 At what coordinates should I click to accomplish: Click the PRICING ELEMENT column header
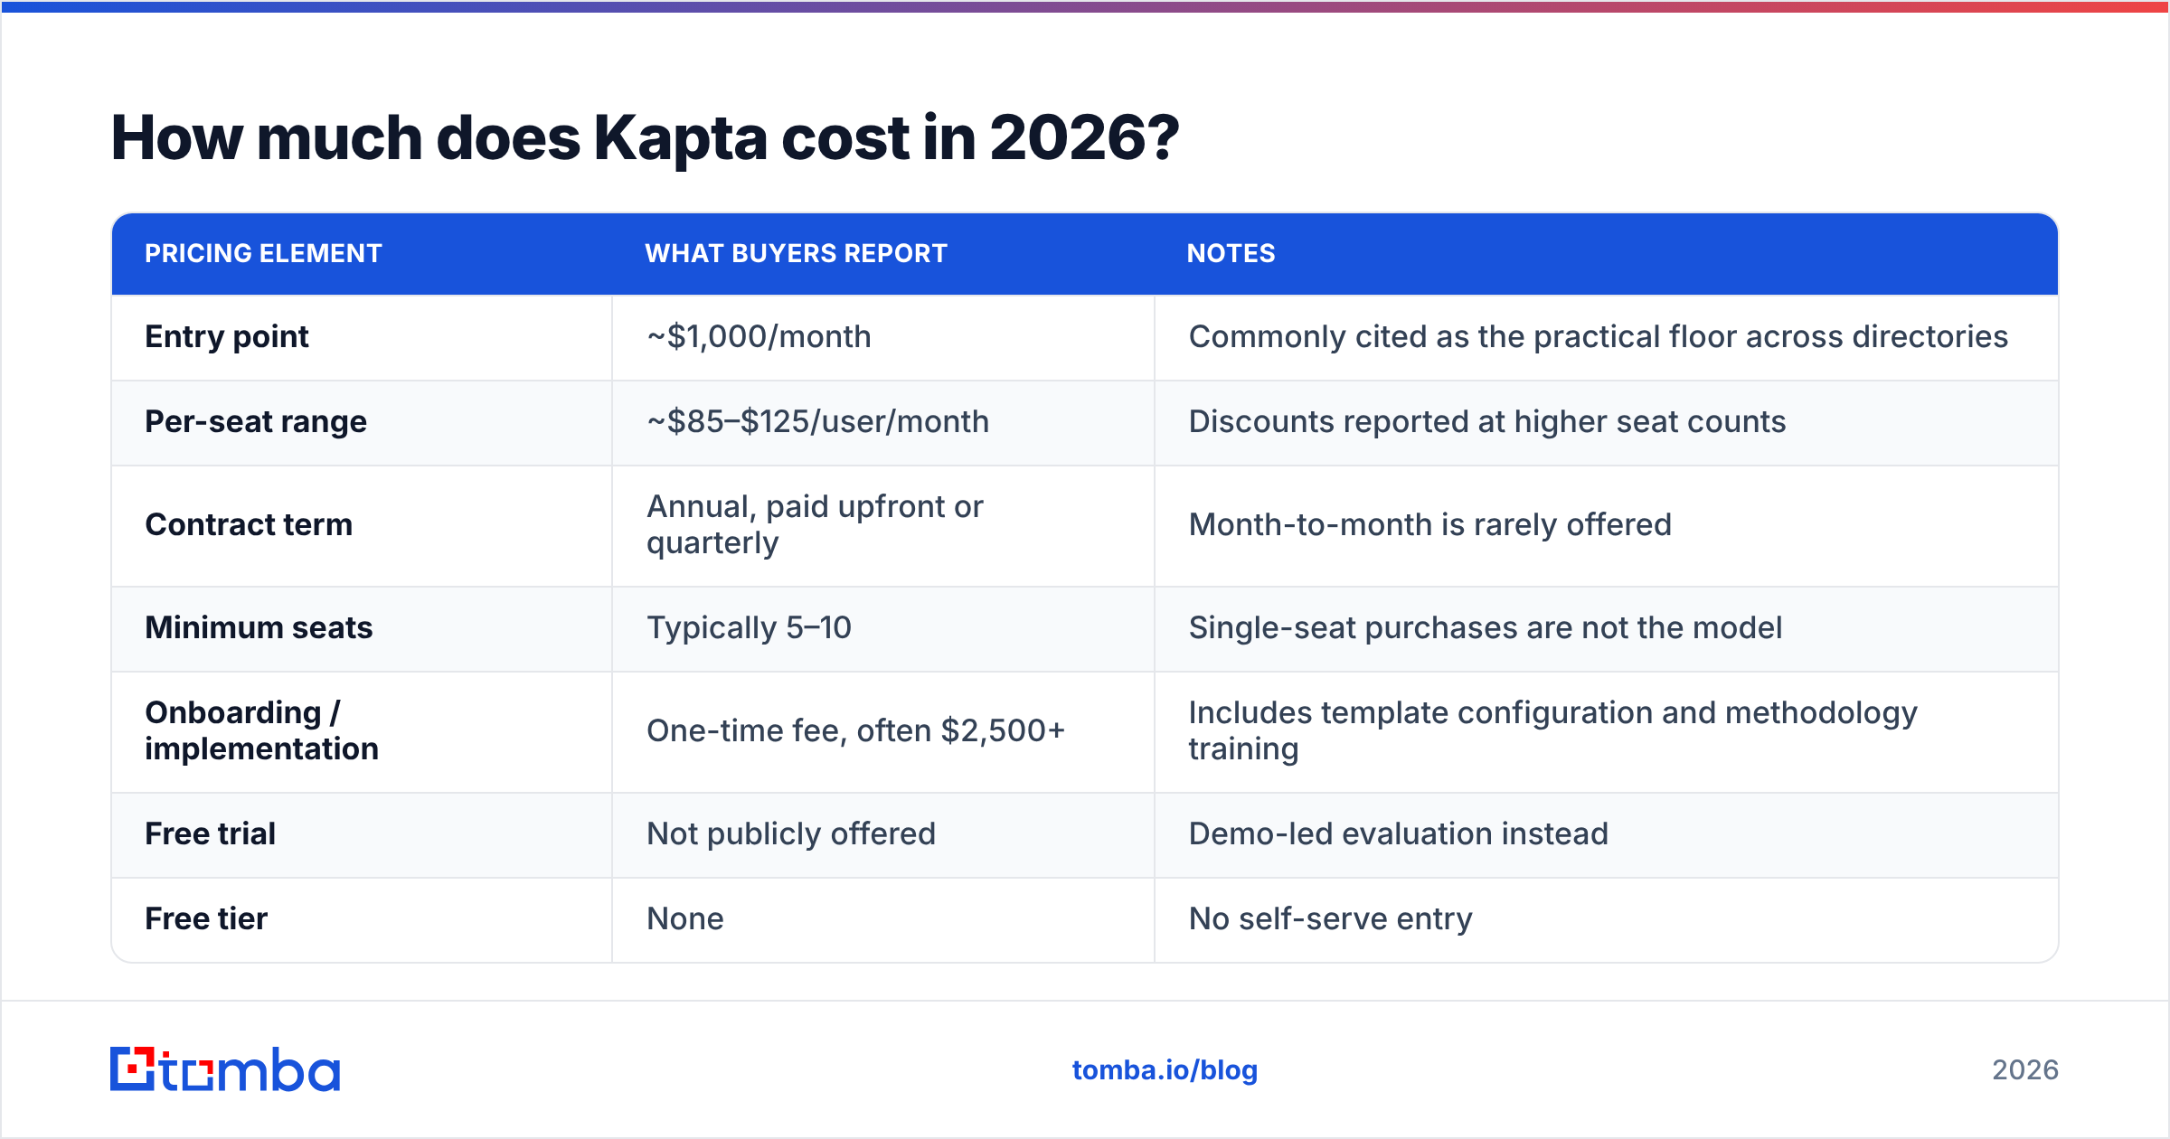pyautogui.click(x=263, y=253)
